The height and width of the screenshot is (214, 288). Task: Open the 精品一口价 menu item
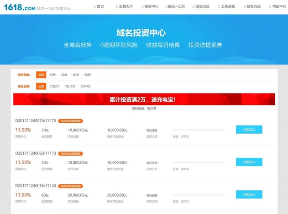click(x=175, y=6)
